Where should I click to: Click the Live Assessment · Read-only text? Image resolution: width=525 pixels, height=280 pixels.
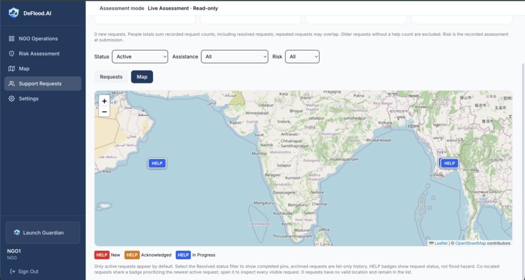(x=183, y=8)
